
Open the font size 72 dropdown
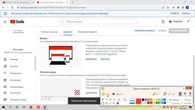pos(125,100)
